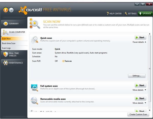Image resolution: width=153 pixels, height=119 pixels.
Task: Turn on Scan PUP option
Action: click(67, 61)
